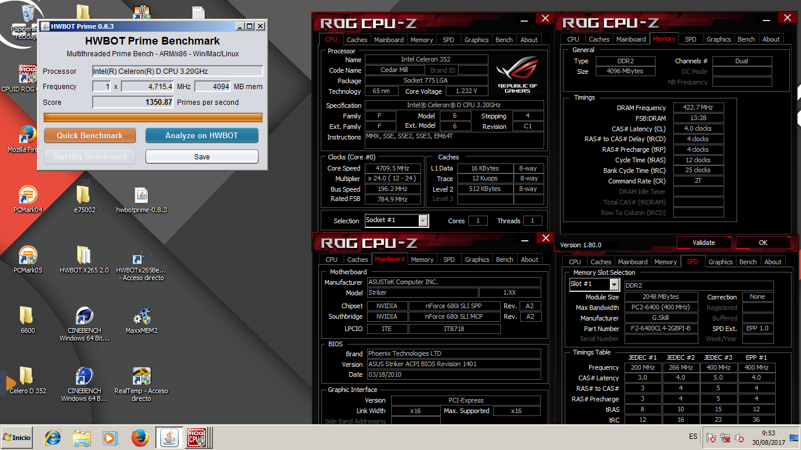Open the HWBOTx265Be... Acceso directo shortcut
The width and height of the screenshot is (801, 450).
(141, 264)
